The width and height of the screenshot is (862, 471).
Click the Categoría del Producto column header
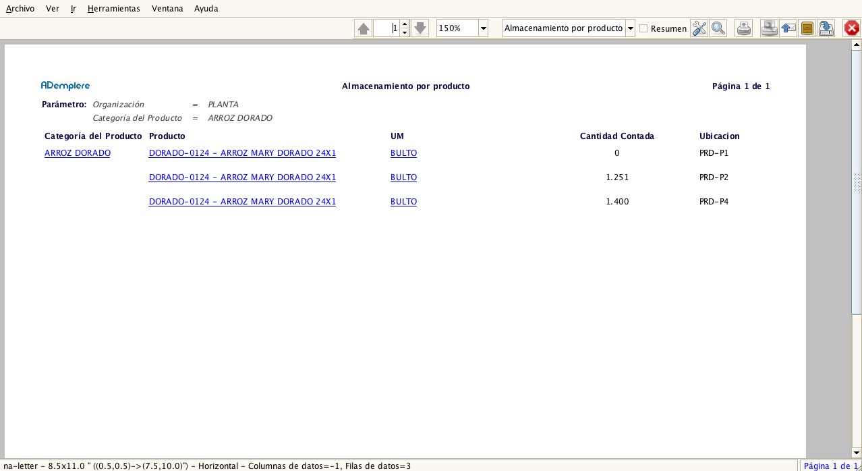(93, 136)
